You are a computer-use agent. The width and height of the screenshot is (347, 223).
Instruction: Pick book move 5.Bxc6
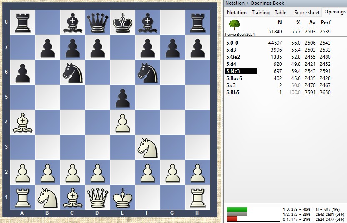pyautogui.click(x=234, y=78)
